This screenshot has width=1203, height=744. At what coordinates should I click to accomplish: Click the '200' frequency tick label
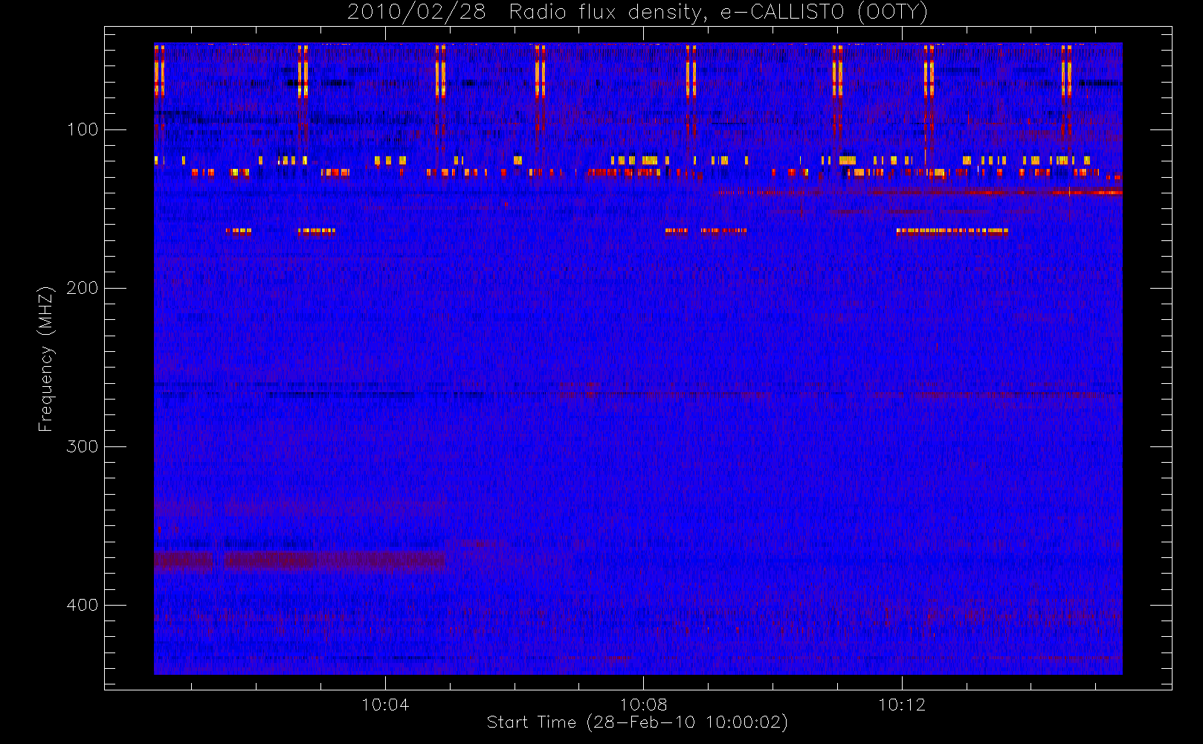tap(83, 288)
